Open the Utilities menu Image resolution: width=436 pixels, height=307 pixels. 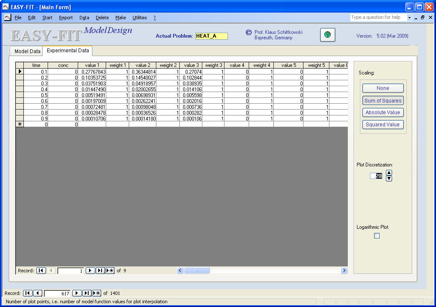pyautogui.click(x=140, y=18)
